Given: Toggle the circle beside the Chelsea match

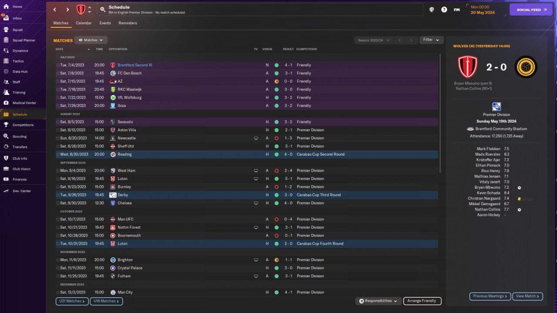Looking at the screenshot, I should 58,203.
